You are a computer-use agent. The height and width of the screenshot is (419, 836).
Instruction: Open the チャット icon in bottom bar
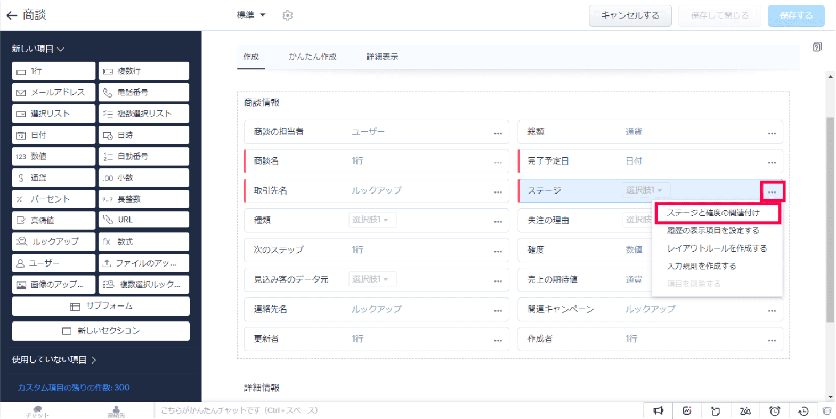37,411
